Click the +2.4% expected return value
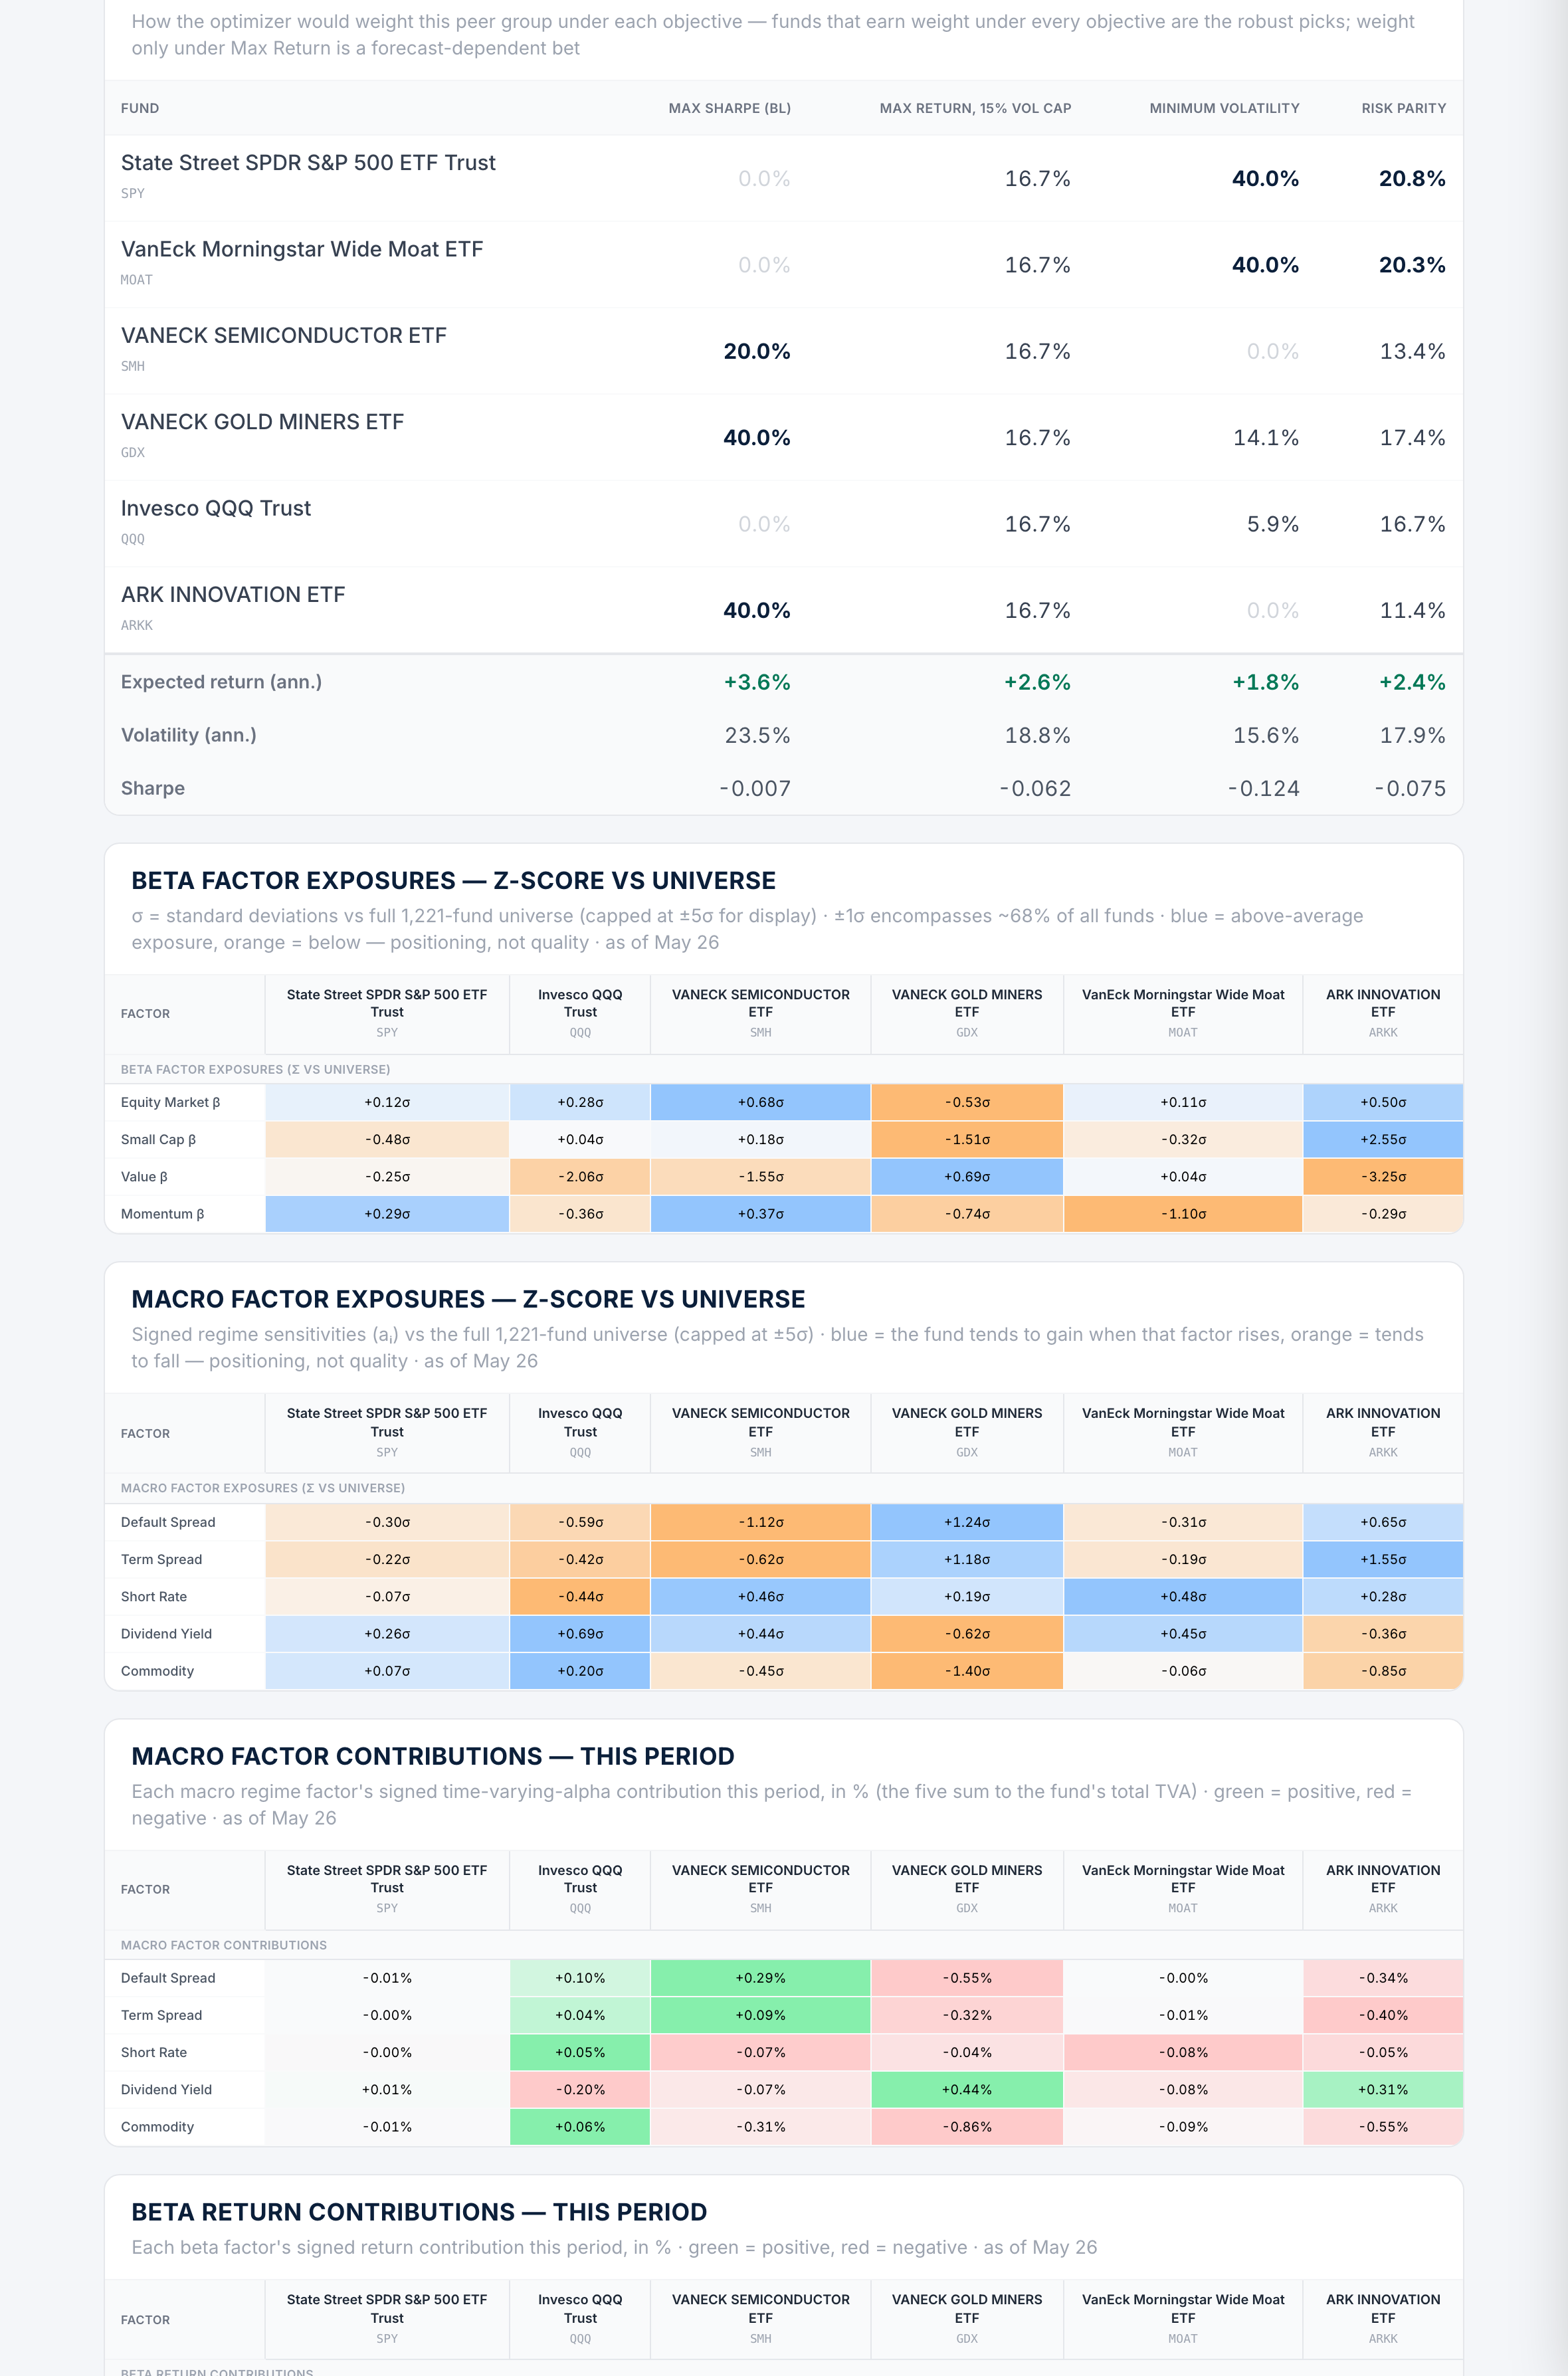The width and height of the screenshot is (1568, 2376). click(1412, 682)
